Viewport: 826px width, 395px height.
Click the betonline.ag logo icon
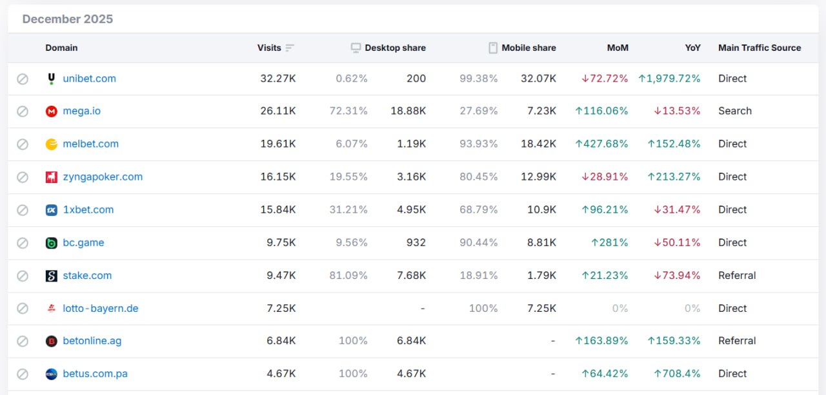(52, 341)
